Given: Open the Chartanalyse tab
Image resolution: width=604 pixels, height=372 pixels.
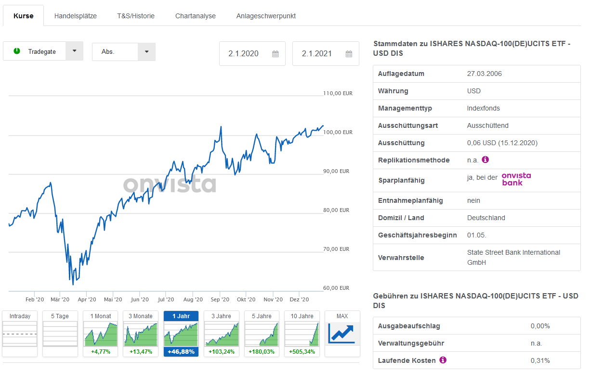Looking at the screenshot, I should pos(196,16).
